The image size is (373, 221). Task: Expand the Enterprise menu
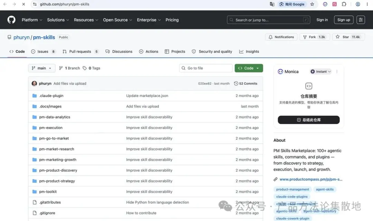point(149,20)
